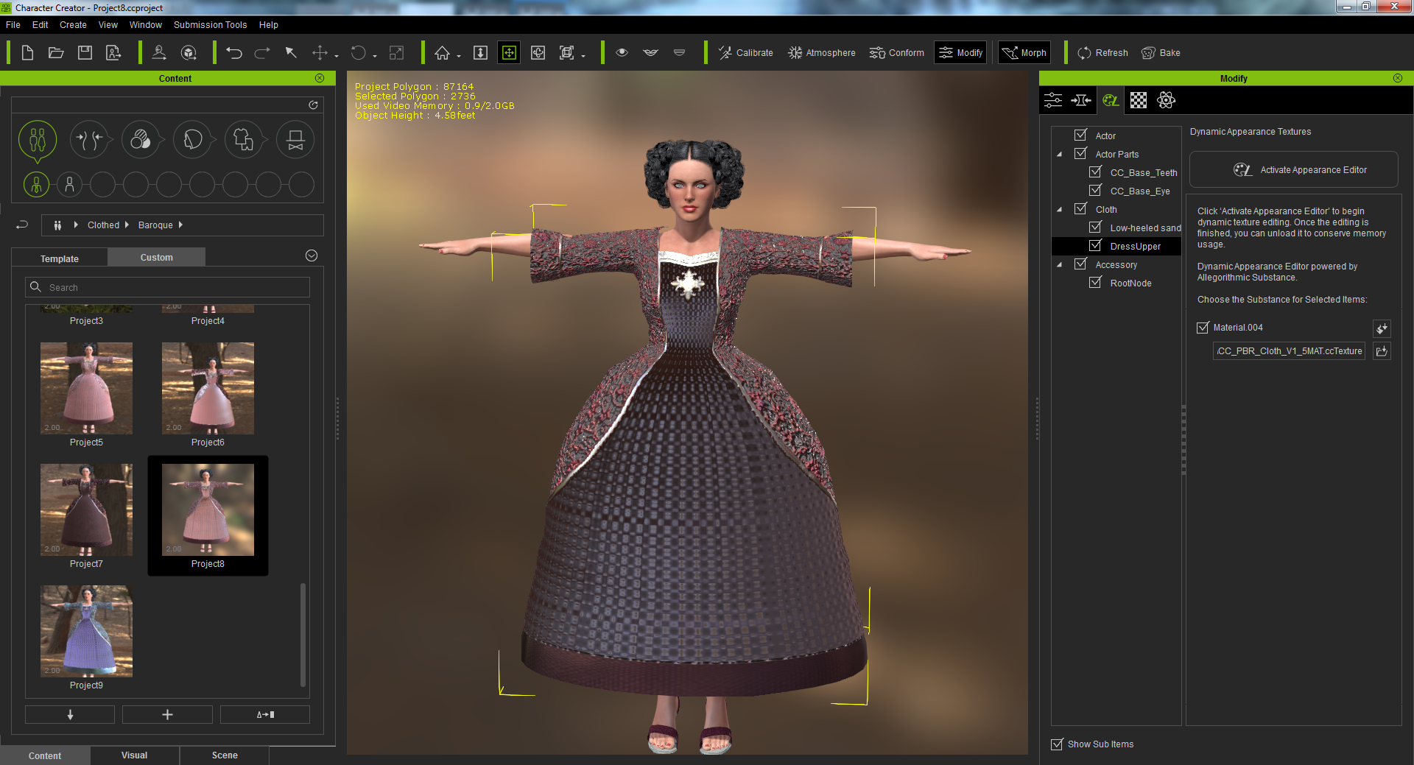
Task: Click the Undo arrow icon
Action: (234, 53)
